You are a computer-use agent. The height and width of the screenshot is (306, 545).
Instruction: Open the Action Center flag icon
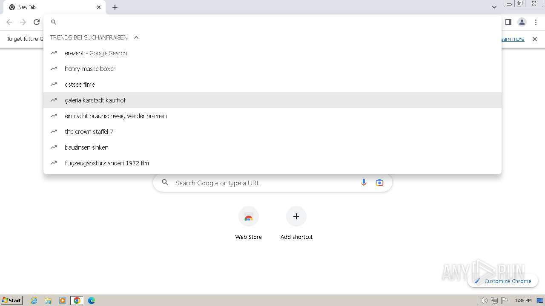(505, 300)
